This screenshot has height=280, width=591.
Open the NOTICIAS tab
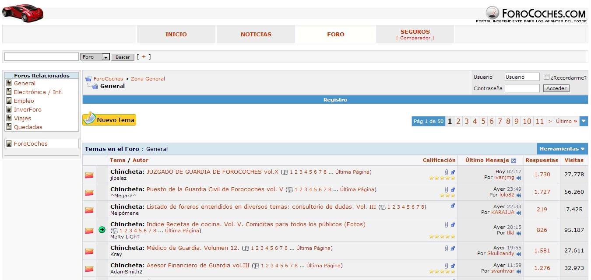(x=256, y=34)
